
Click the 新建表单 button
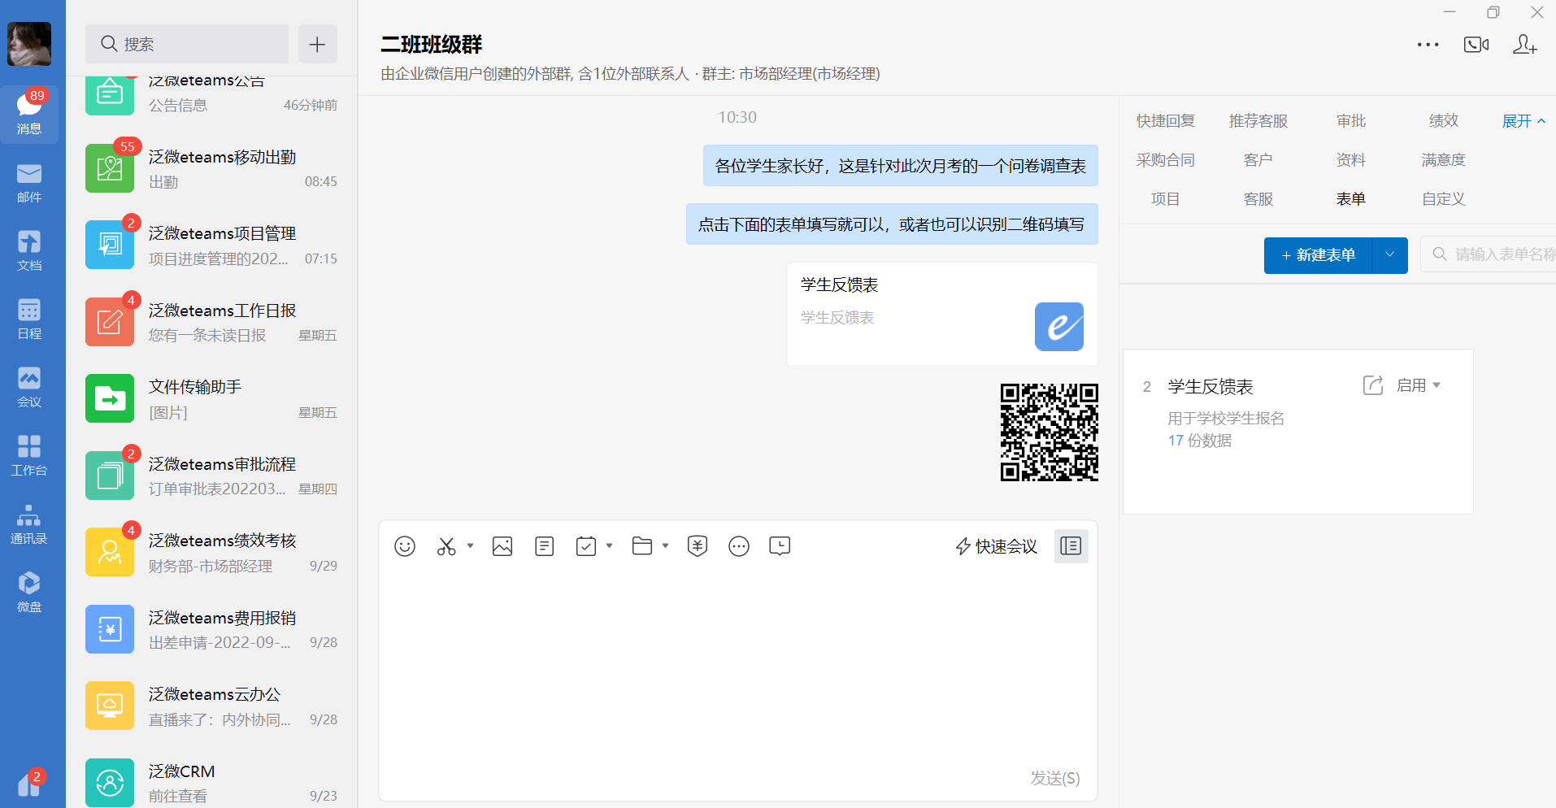tap(1318, 255)
